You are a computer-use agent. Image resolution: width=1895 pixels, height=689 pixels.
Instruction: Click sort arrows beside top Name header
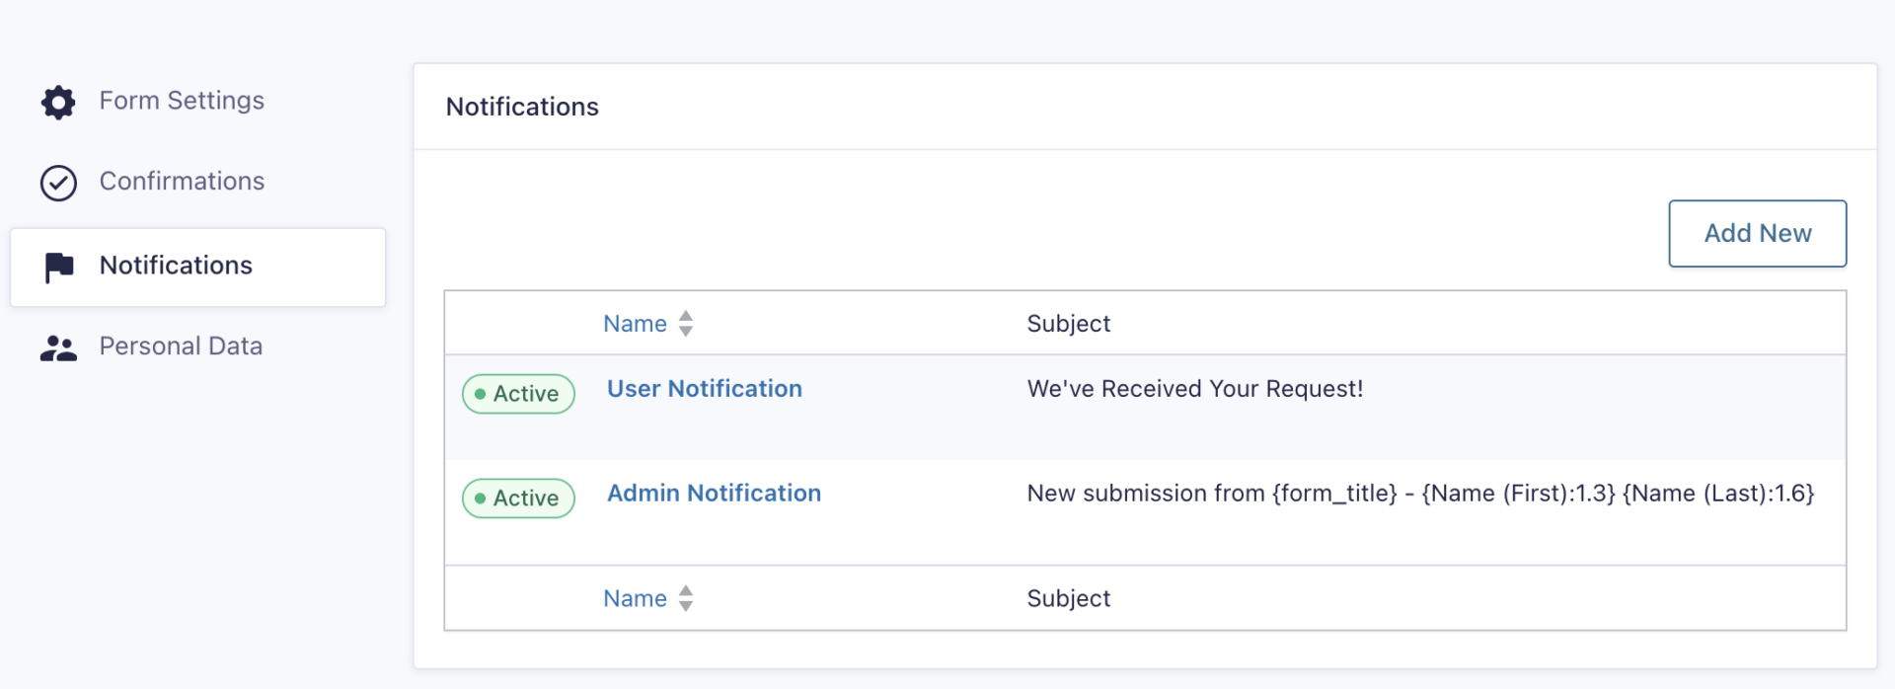[x=686, y=324]
